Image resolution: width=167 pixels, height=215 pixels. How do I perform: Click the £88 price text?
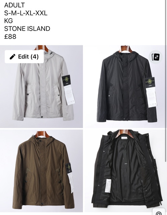tap(10, 37)
